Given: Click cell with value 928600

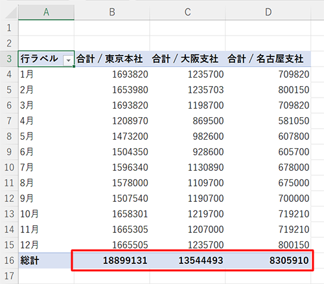Looking at the screenshot, I should pyautogui.click(x=187, y=152).
